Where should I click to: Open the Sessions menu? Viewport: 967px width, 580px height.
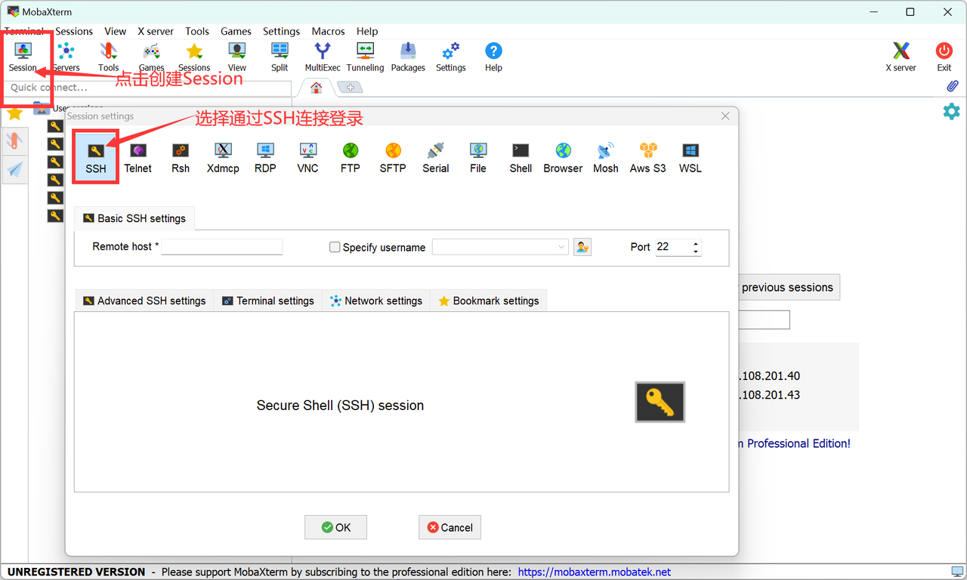pyautogui.click(x=74, y=31)
